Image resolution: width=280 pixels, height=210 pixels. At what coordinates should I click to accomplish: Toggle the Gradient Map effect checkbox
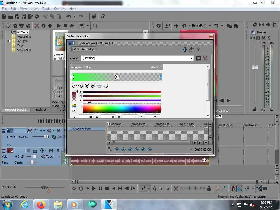[75, 49]
